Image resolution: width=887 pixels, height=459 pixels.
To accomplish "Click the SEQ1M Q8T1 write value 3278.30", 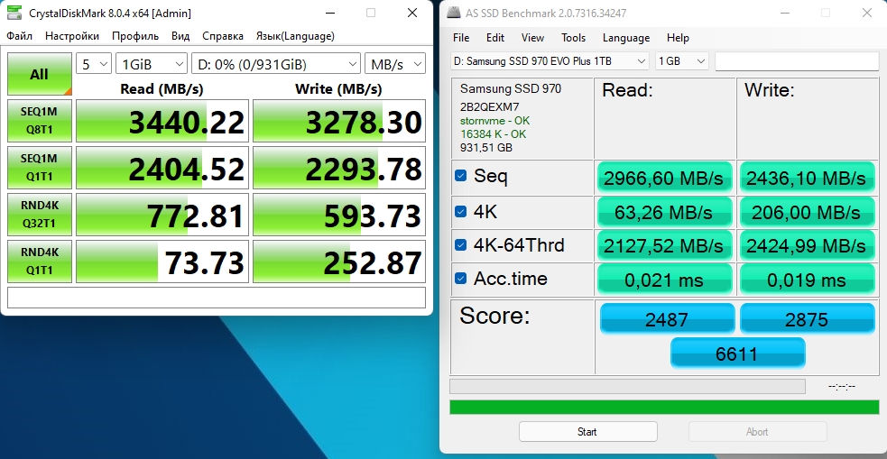I will pos(339,121).
